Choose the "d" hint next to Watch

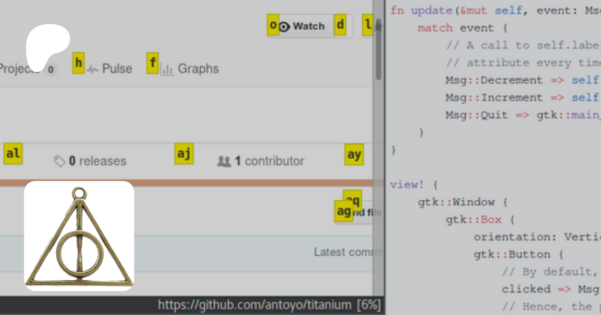click(x=340, y=25)
